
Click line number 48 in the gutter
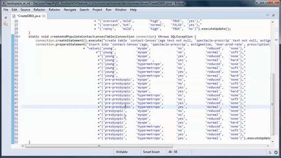pos(16,107)
